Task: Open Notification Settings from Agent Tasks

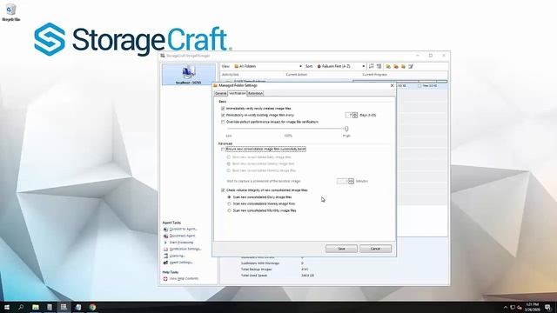Action: point(185,250)
